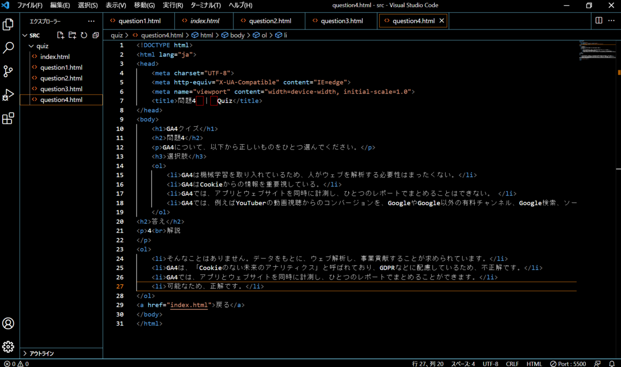This screenshot has height=367, width=621.
Task: Click line number 14 in the gutter
Action: point(120,166)
